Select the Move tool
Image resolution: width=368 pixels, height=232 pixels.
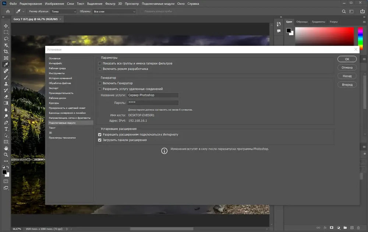coord(6,26)
